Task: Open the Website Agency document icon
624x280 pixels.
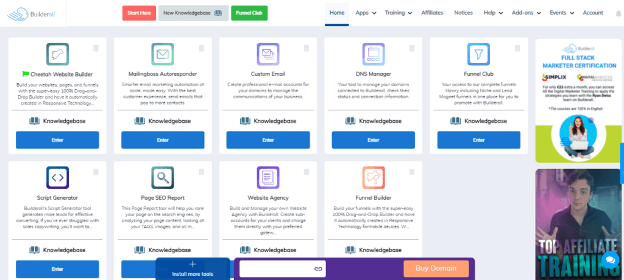Action: pyautogui.click(x=268, y=178)
